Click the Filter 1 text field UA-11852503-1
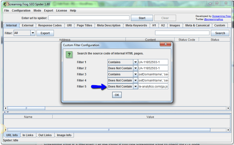Screen dimensions: 234x145 [153, 62]
